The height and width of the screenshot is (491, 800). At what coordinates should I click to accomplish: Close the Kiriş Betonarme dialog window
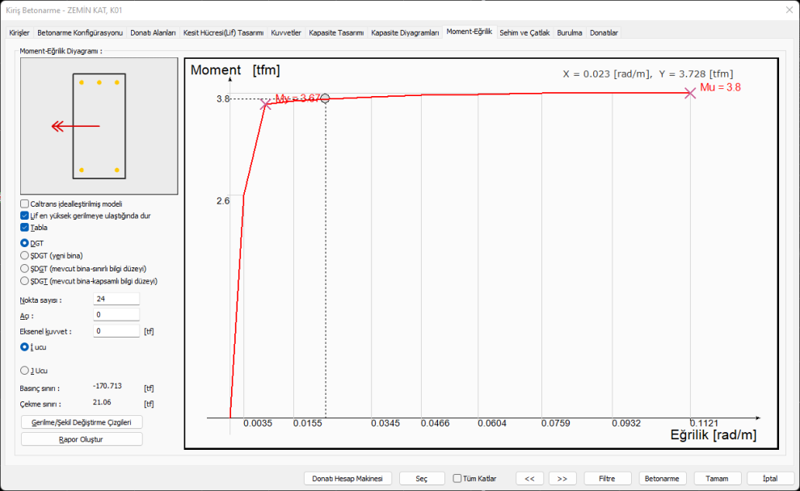click(x=788, y=10)
